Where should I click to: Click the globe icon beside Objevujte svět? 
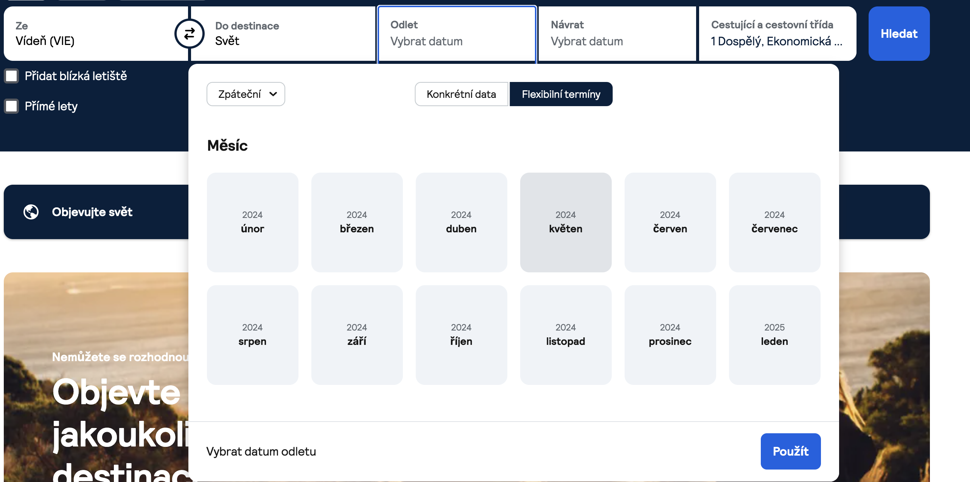click(x=31, y=212)
